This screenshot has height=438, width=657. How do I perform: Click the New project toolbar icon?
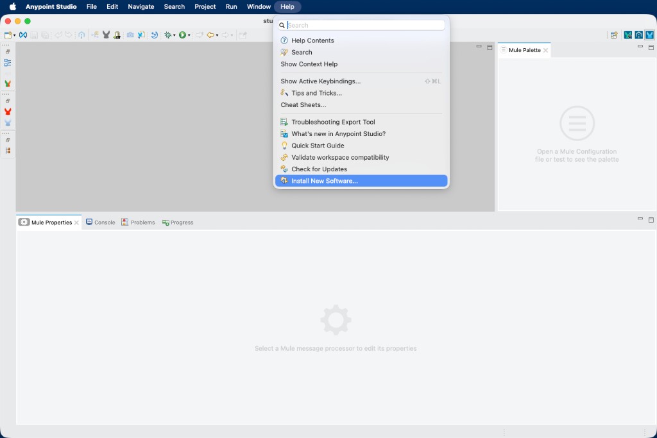pos(8,35)
